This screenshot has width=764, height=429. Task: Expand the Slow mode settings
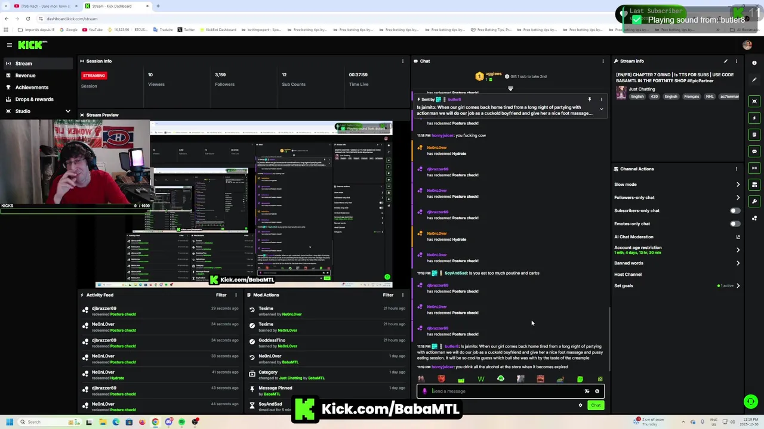point(738,184)
